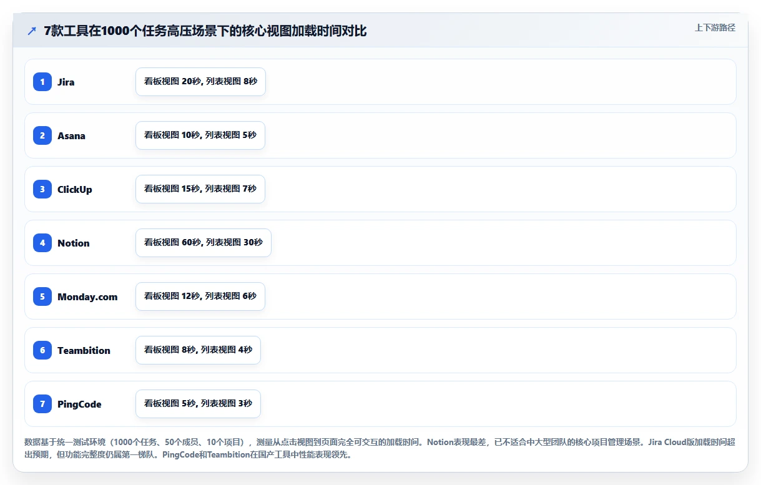Click the '看板视图 15秒, 列表视图 7秒' chip
761x485 pixels.
tap(200, 189)
